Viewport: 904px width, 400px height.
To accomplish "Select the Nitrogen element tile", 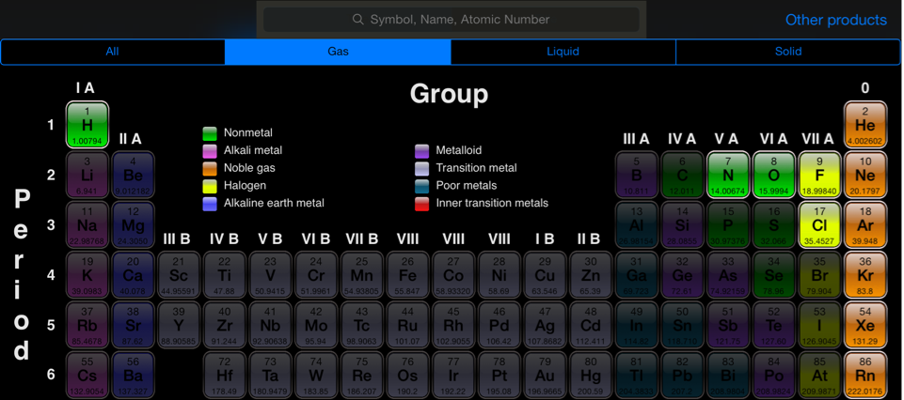I will tap(727, 175).
